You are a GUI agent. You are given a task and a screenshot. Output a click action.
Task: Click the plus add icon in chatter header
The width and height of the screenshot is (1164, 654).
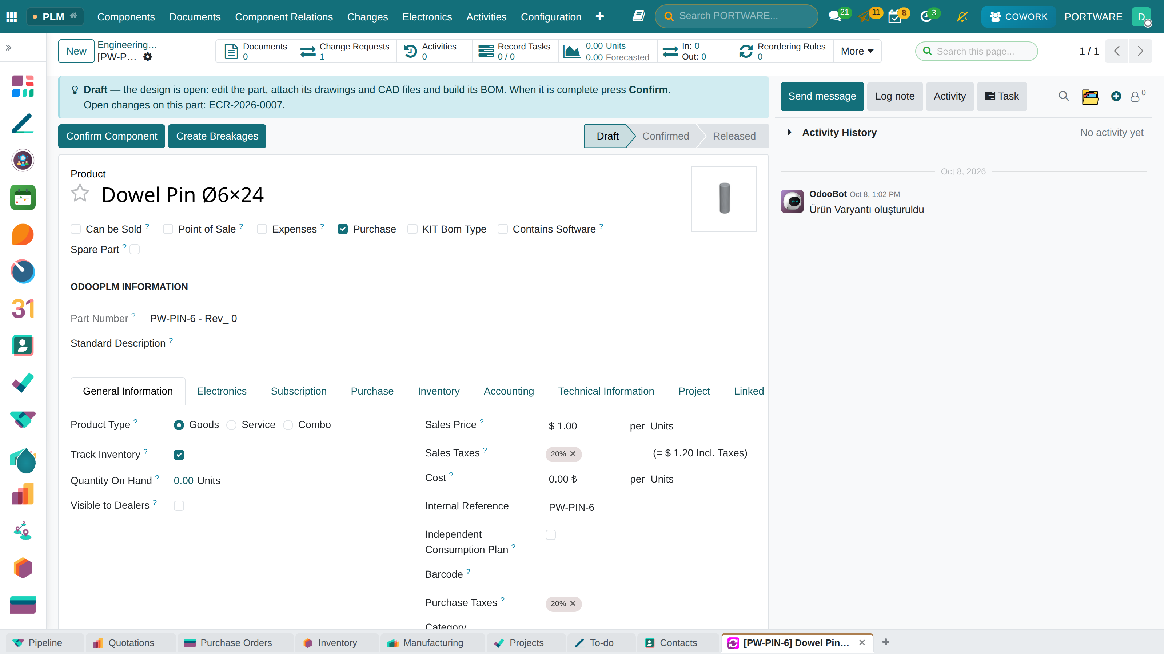(1116, 96)
